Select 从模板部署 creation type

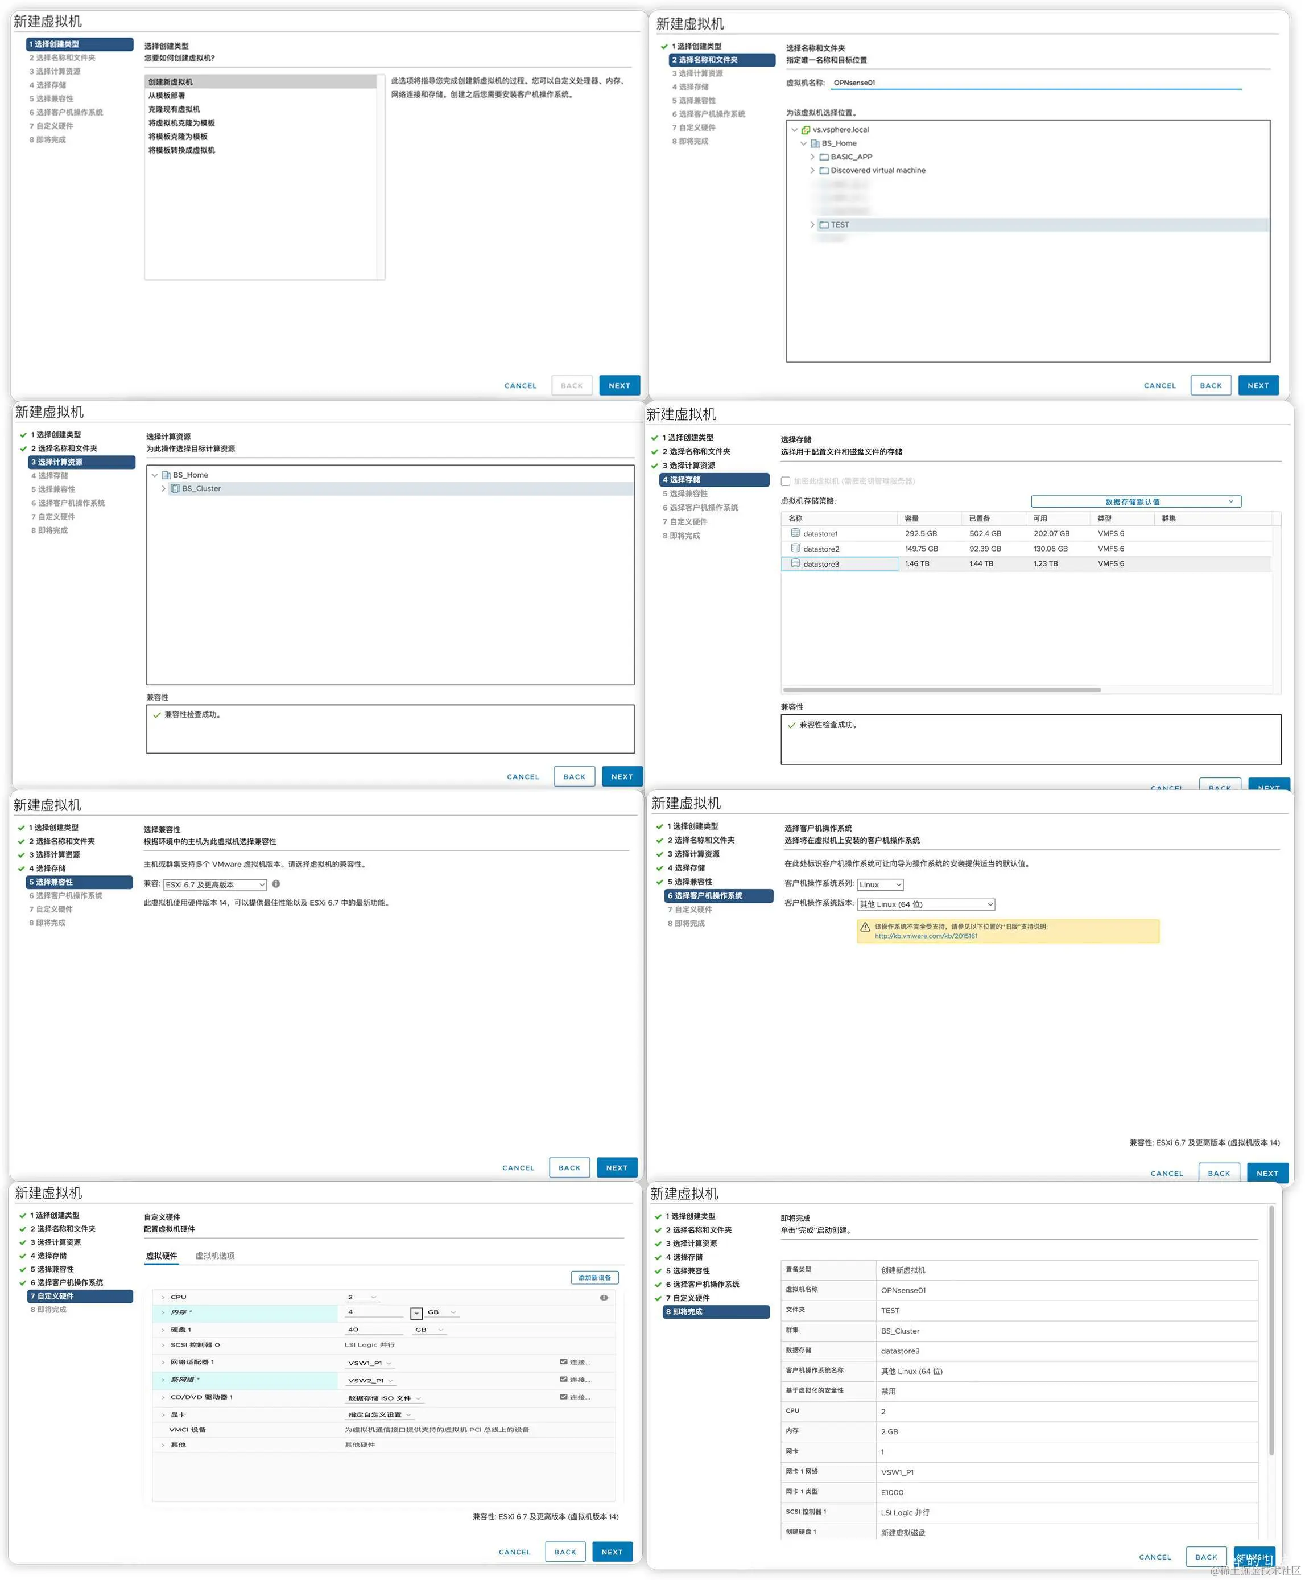pyautogui.click(x=167, y=96)
